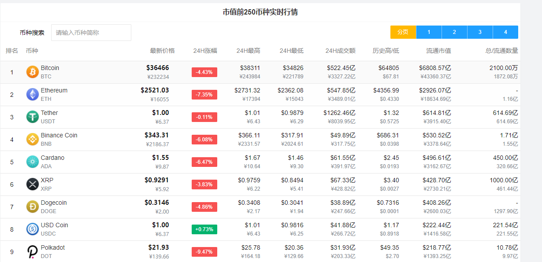Click the 24H涨幅 column header

point(205,51)
